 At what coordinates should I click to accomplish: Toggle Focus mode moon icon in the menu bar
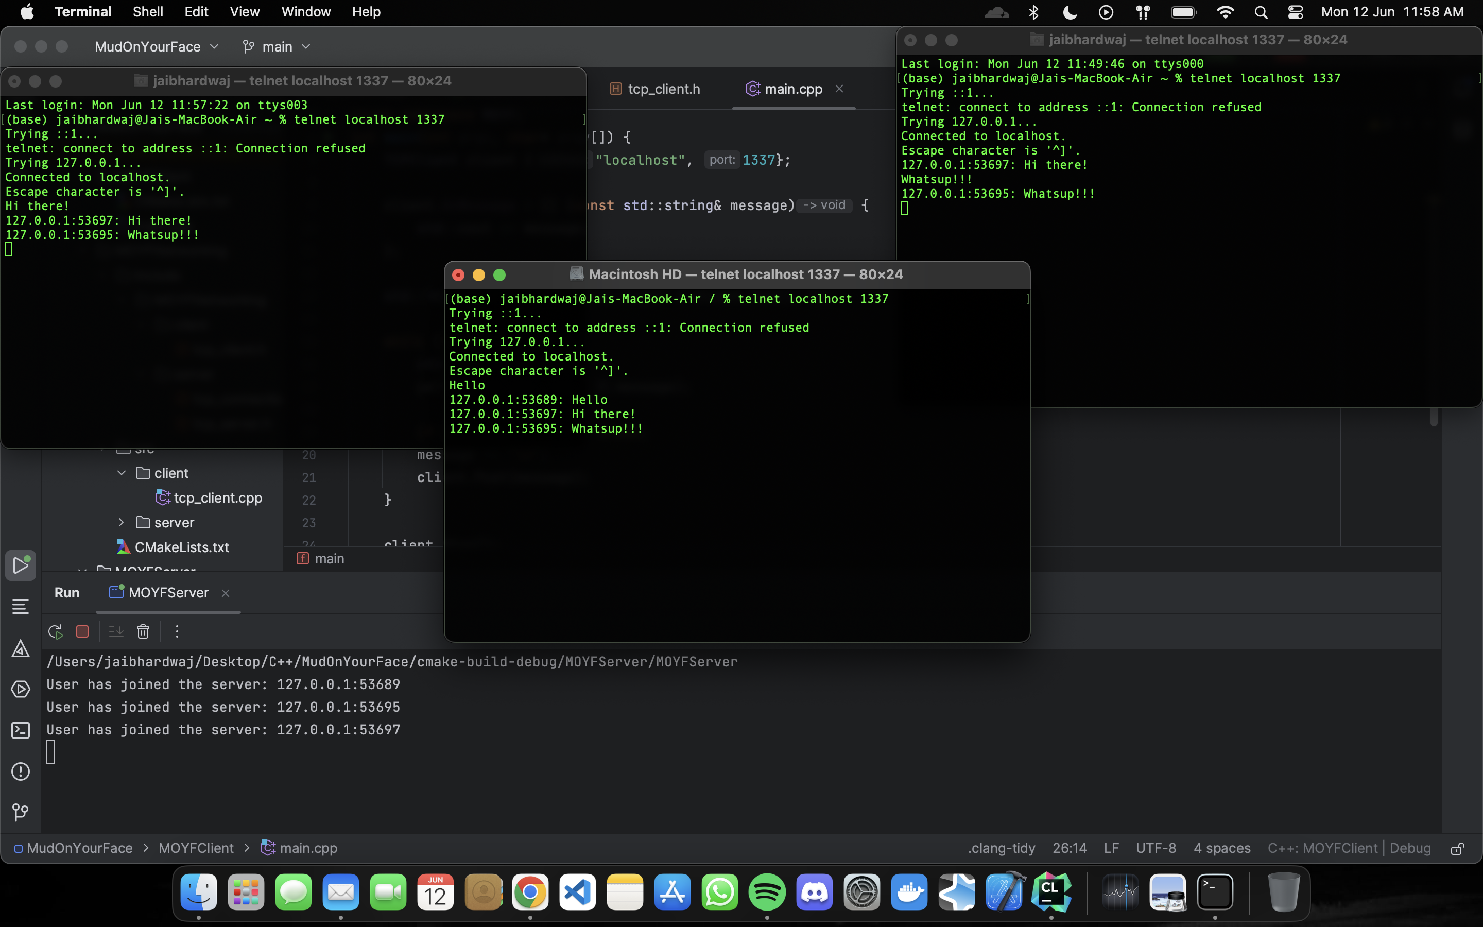pos(1070,12)
